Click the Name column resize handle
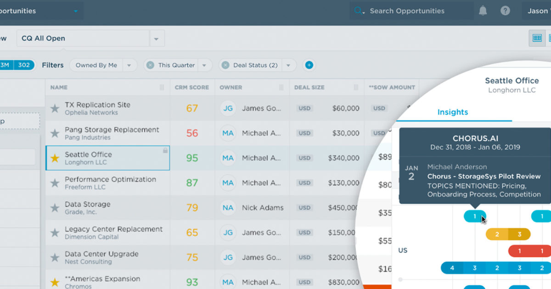551x289 pixels. 162,87
